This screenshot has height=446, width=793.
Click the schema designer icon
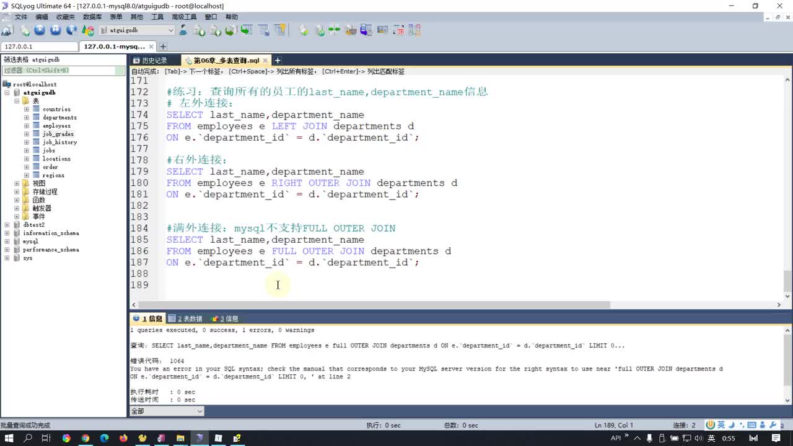click(x=366, y=30)
